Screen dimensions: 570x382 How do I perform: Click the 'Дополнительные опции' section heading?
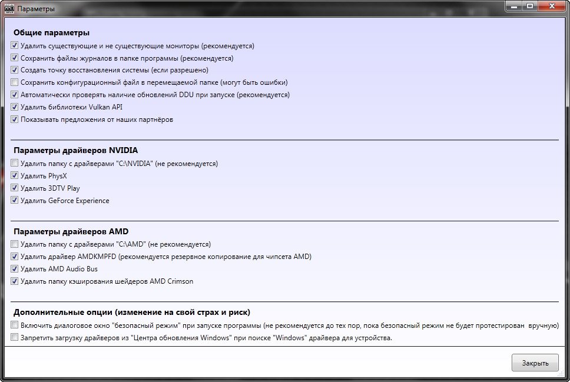131,312
